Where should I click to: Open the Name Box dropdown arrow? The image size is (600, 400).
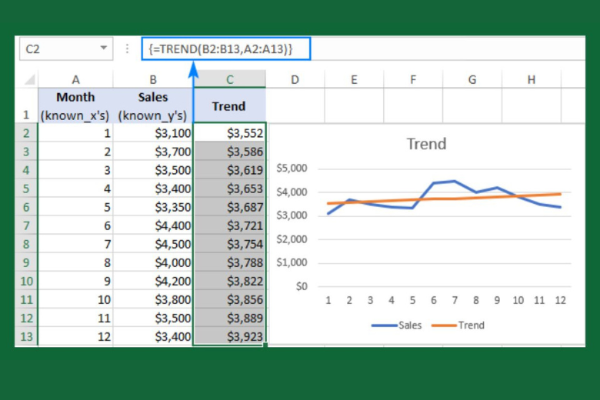104,48
